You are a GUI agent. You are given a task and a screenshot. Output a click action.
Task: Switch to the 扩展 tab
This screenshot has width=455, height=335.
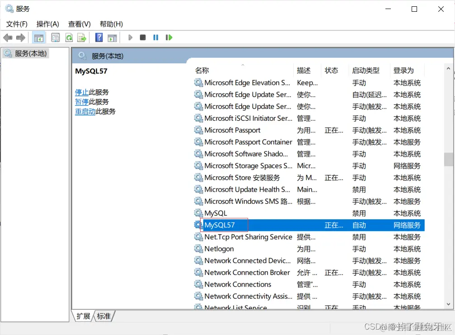point(83,316)
